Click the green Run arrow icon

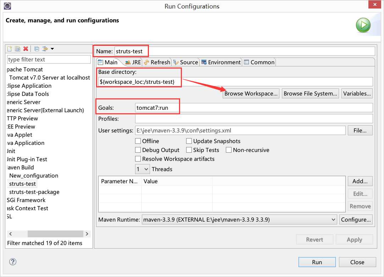[363, 25]
